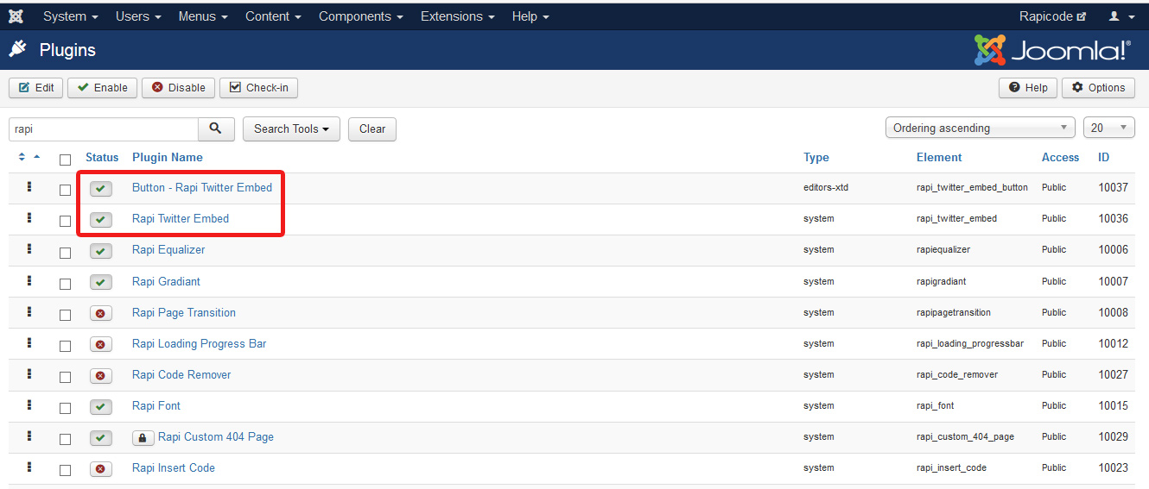This screenshot has width=1149, height=489.
Task: Click the search magnifier button
Action: pyautogui.click(x=216, y=129)
